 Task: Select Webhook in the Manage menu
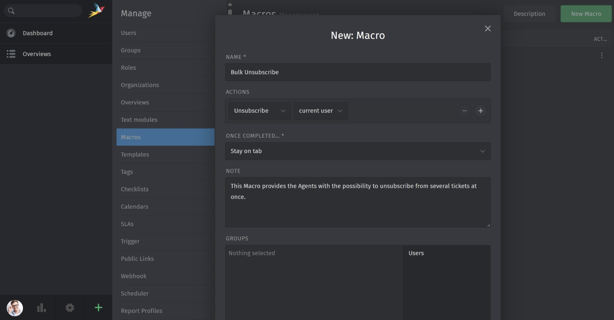click(x=133, y=276)
